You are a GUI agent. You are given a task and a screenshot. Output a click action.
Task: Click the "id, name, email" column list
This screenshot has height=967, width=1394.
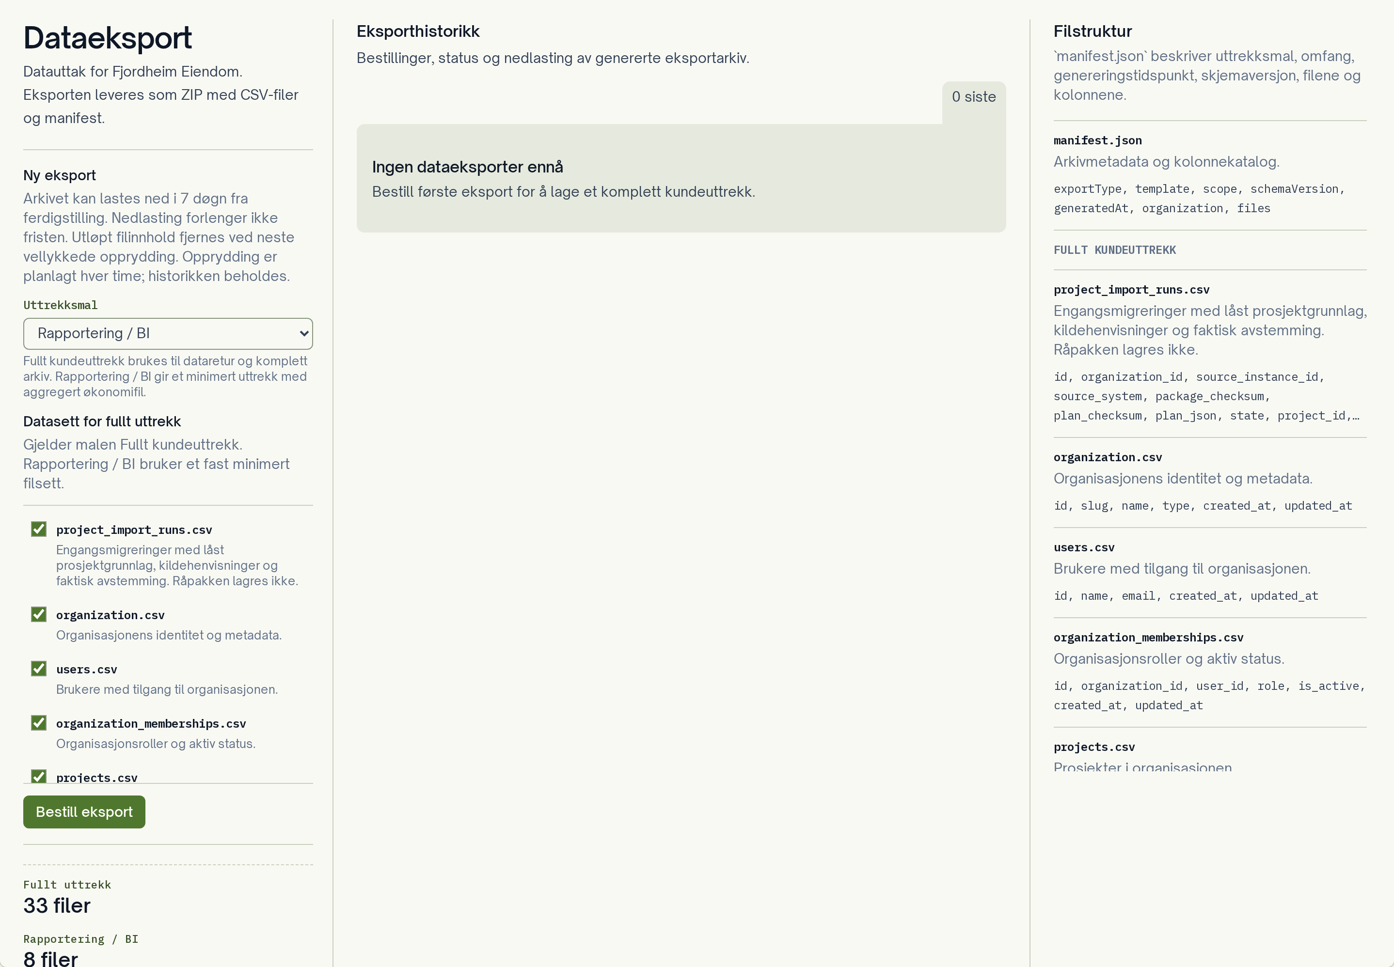pos(1186,596)
